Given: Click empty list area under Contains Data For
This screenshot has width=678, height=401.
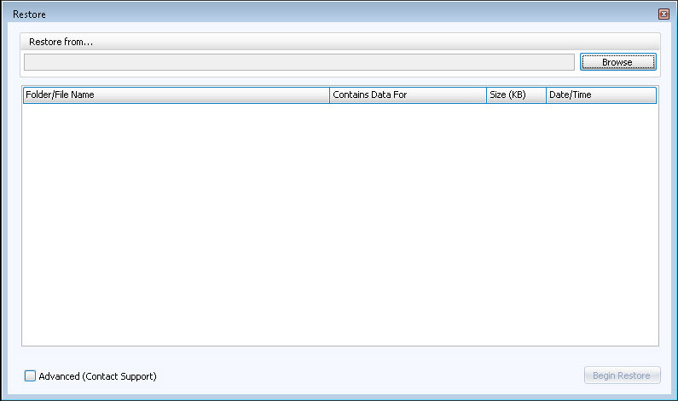Looking at the screenshot, I should 407,221.
